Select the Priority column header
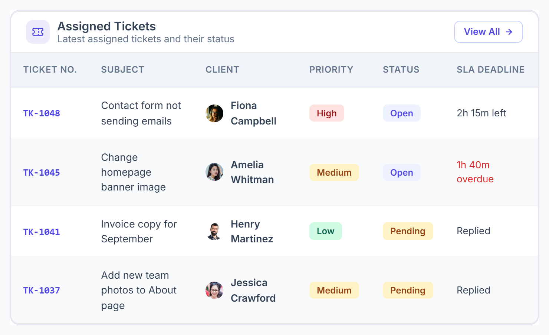This screenshot has height=335, width=549. 331,70
